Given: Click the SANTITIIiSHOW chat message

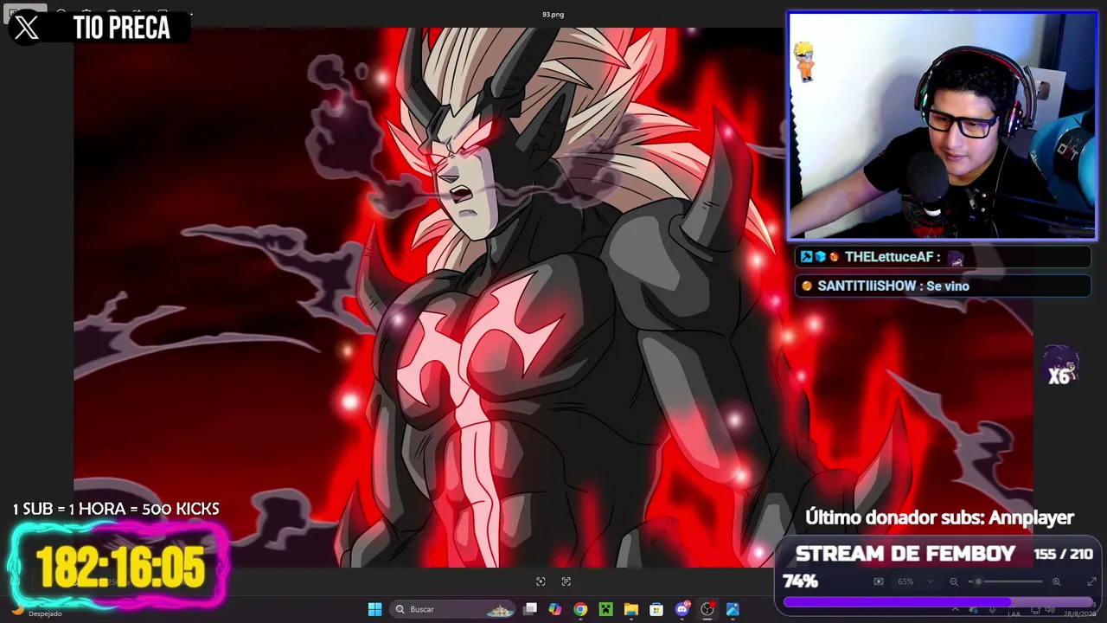Looking at the screenshot, I should (x=943, y=286).
